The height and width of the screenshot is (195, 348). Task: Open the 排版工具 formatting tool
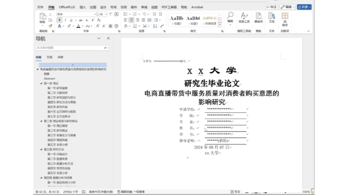[x=244, y=18]
